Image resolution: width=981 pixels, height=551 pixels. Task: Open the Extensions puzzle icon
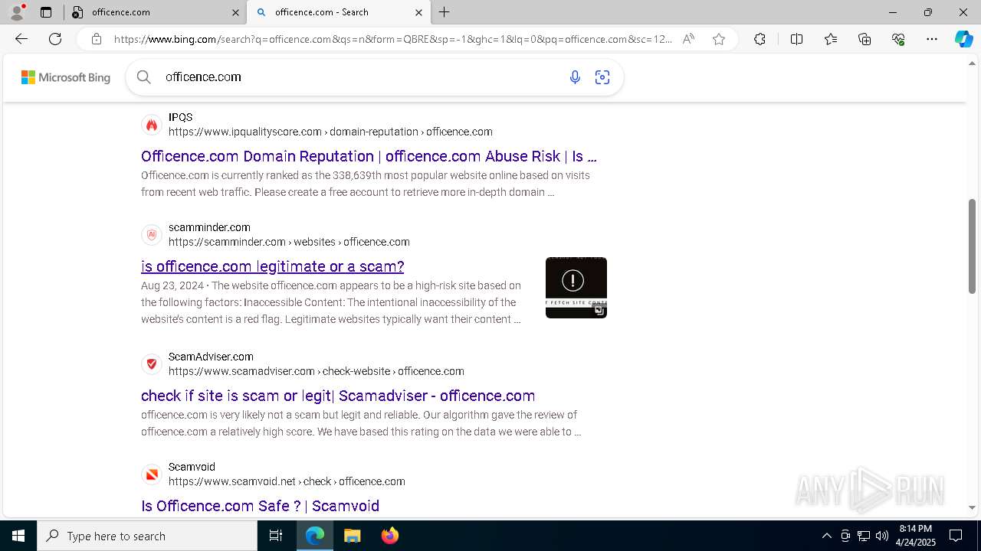760,39
